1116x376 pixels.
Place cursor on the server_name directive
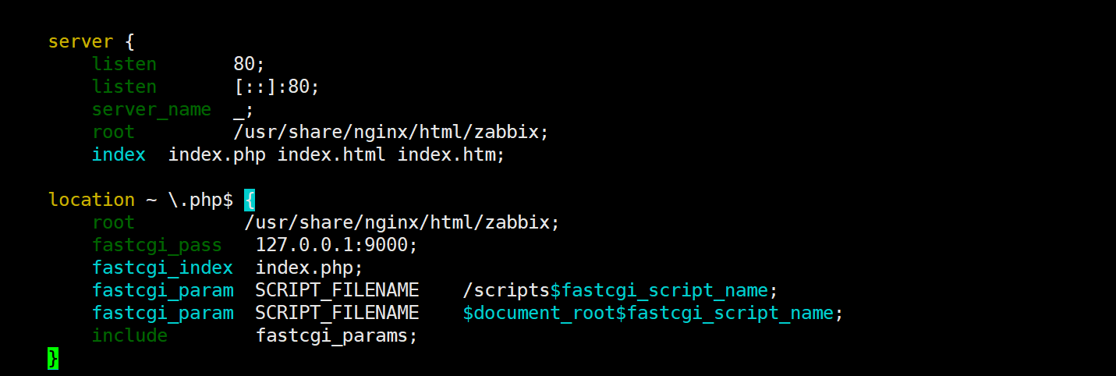pos(151,110)
